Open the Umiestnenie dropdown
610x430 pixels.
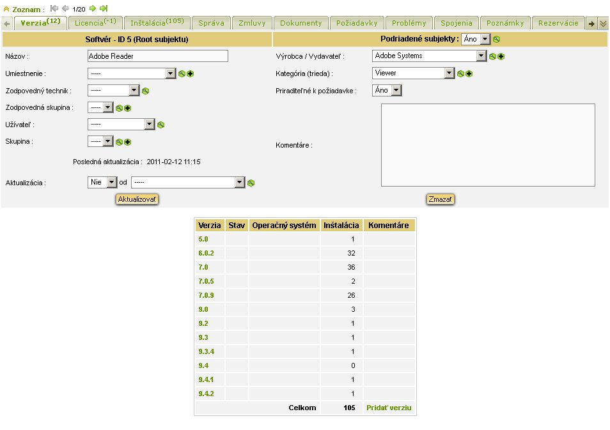point(132,73)
